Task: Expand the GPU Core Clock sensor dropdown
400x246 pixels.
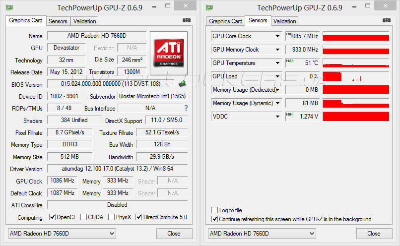Action: point(278,36)
